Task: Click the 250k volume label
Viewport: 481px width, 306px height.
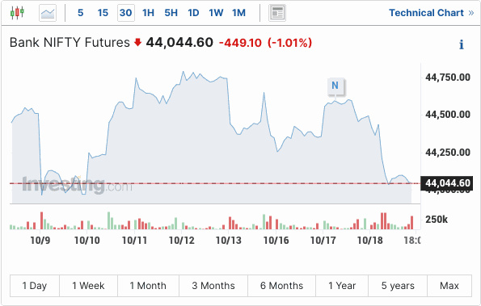Action: point(437,220)
